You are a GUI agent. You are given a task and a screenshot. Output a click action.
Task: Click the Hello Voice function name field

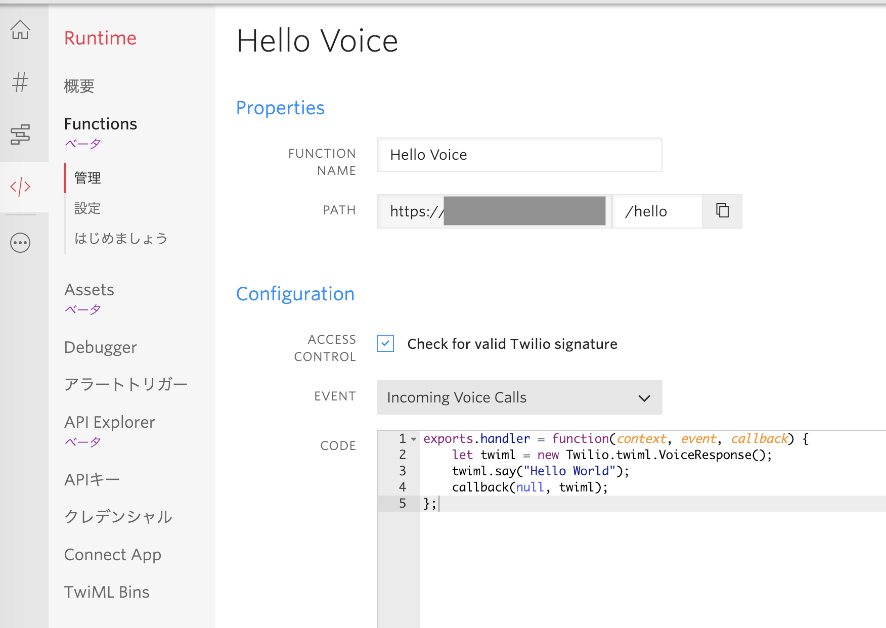coord(519,155)
